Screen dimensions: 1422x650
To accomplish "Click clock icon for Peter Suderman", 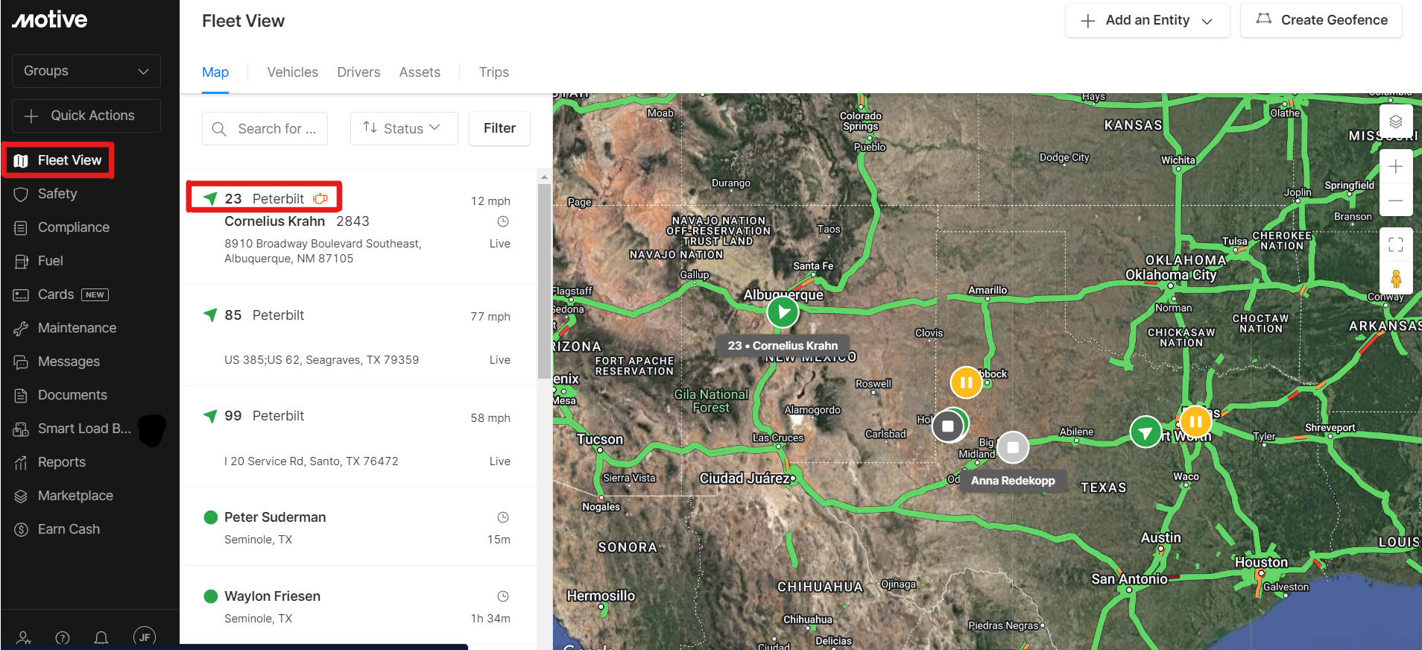I will (503, 517).
